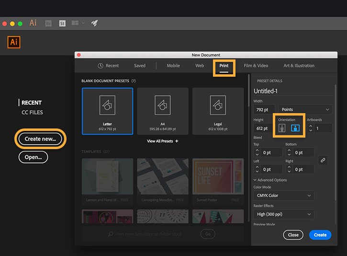Open the High (300 ppi) raster effects dropdown
The height and width of the screenshot is (256, 347).
[284, 214]
